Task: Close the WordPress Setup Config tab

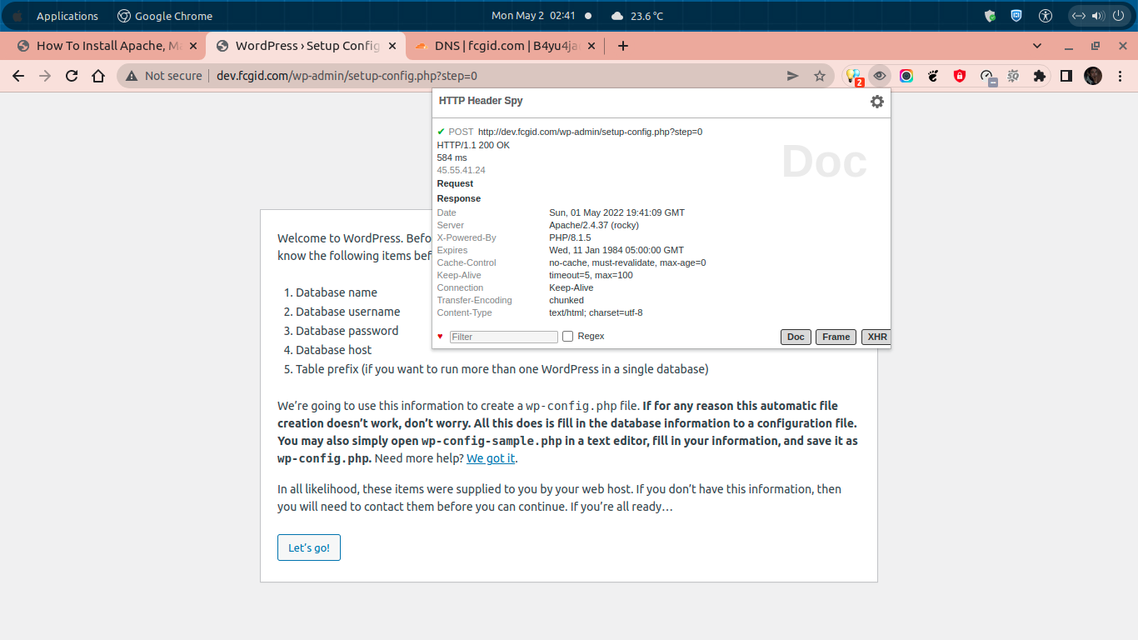Action: pyautogui.click(x=392, y=46)
